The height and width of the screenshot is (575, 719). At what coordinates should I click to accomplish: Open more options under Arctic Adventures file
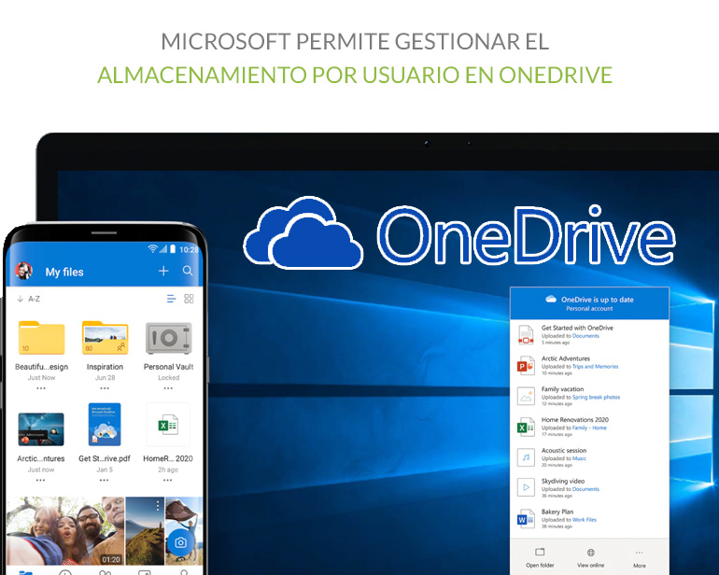pyautogui.click(x=41, y=480)
